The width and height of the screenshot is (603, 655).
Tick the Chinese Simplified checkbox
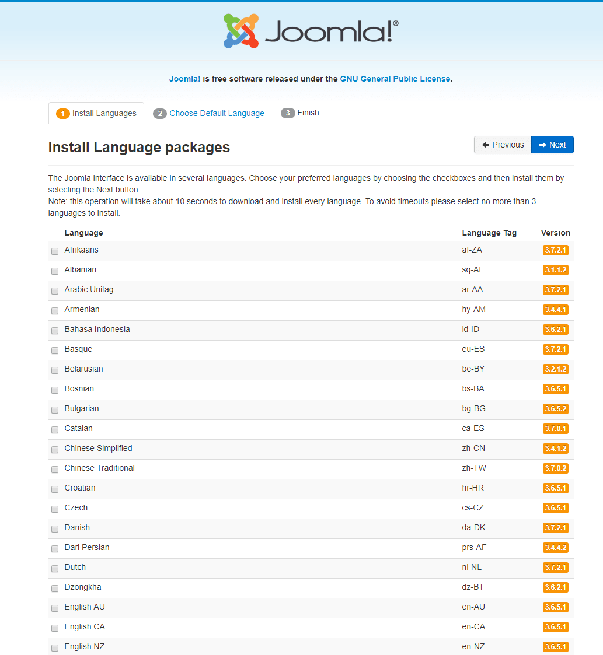point(55,450)
